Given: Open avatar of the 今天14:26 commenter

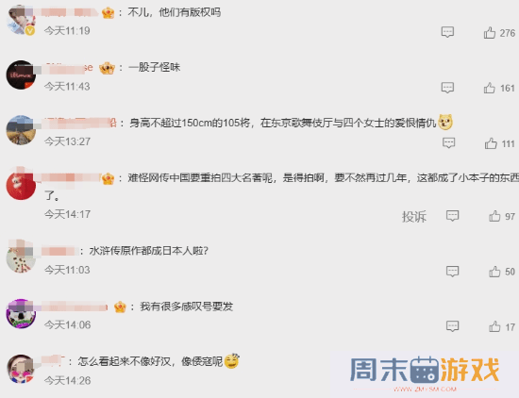Looking at the screenshot, I should (21, 369).
